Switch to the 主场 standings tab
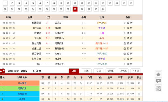The image size is (168, 102). (86, 71)
